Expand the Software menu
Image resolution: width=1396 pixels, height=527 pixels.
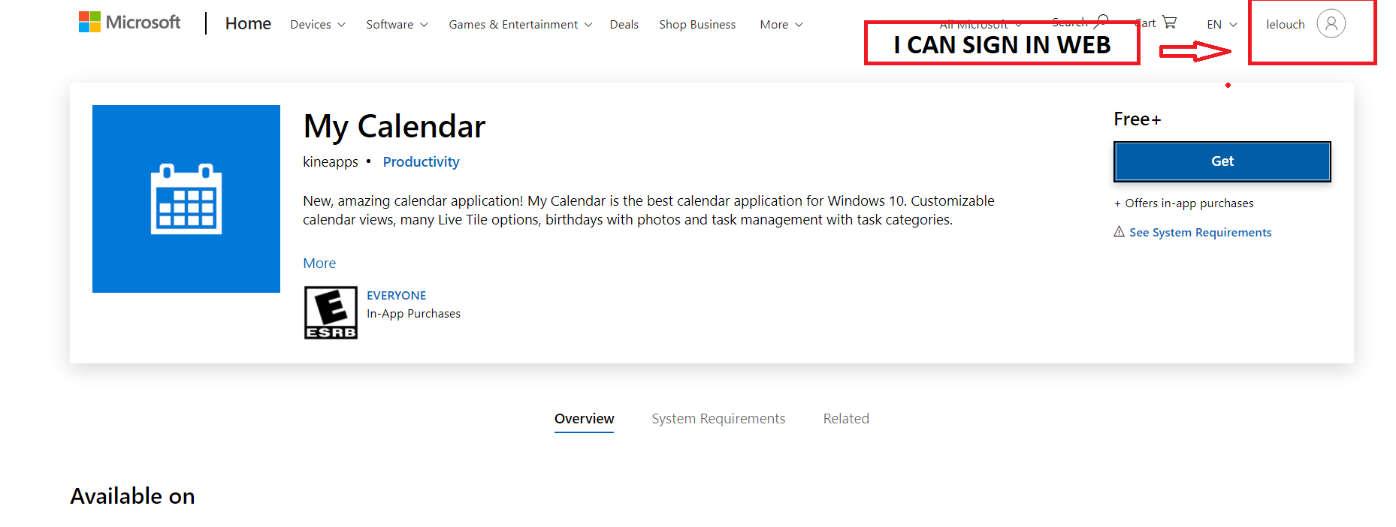coord(397,25)
